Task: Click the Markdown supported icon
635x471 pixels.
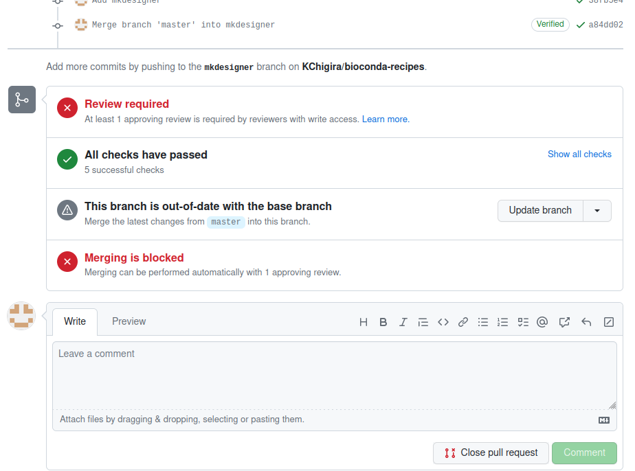Action: 604,420
